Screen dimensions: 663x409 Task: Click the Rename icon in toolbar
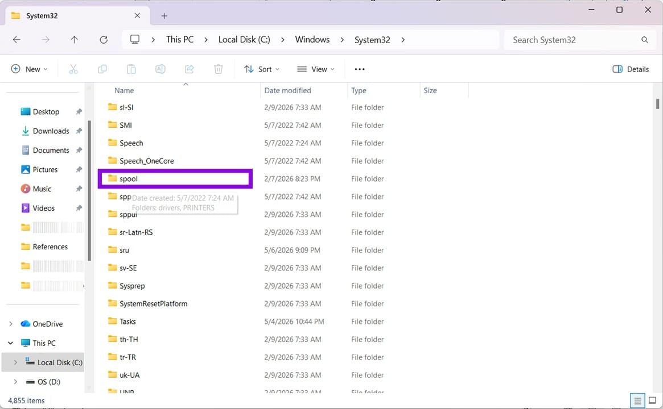[x=160, y=69]
